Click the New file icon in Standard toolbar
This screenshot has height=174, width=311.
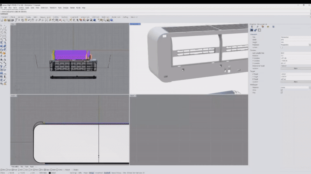tap(2, 21)
